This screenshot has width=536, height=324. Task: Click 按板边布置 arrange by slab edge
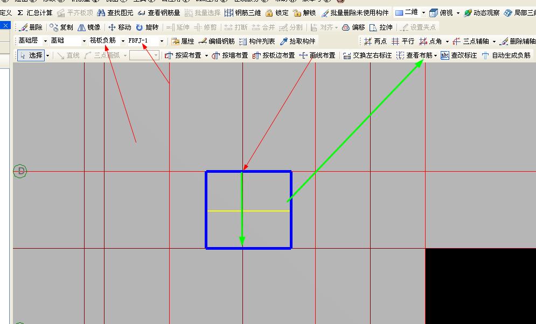tap(274, 55)
